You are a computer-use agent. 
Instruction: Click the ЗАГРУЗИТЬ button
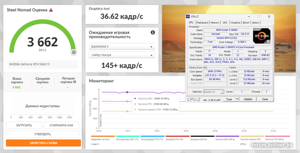pos(24,125)
